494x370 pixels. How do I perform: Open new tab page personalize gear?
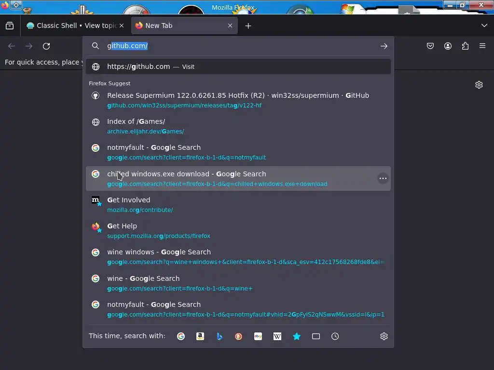click(x=479, y=85)
